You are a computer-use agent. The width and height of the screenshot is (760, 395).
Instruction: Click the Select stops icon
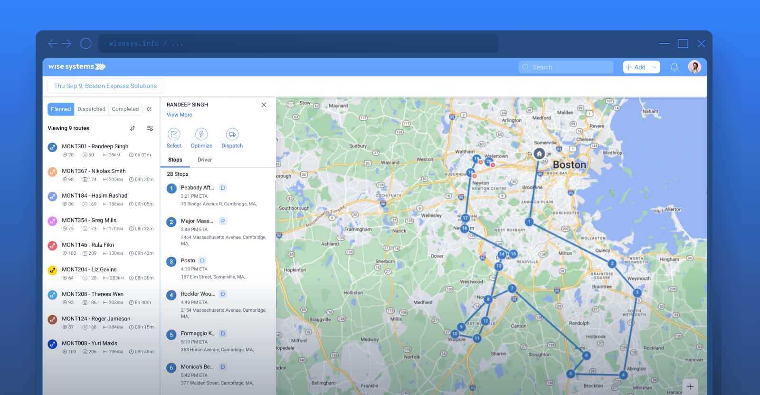click(174, 135)
